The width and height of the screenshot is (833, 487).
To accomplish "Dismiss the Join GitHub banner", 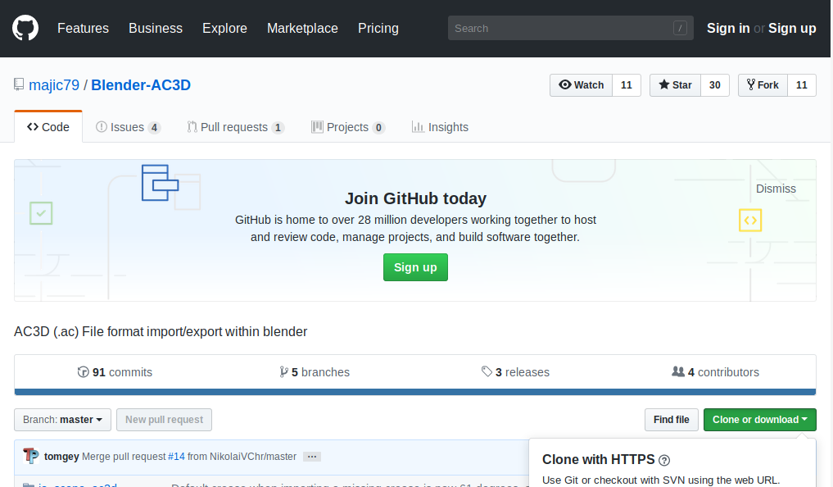I will [776, 189].
